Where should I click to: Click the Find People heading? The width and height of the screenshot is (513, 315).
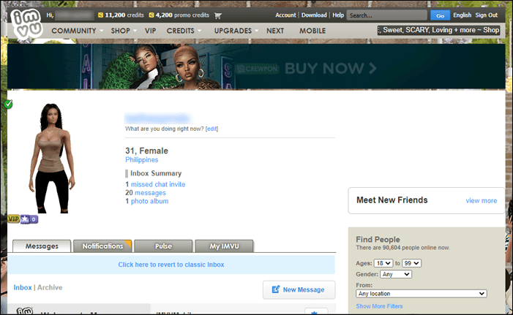coord(378,240)
